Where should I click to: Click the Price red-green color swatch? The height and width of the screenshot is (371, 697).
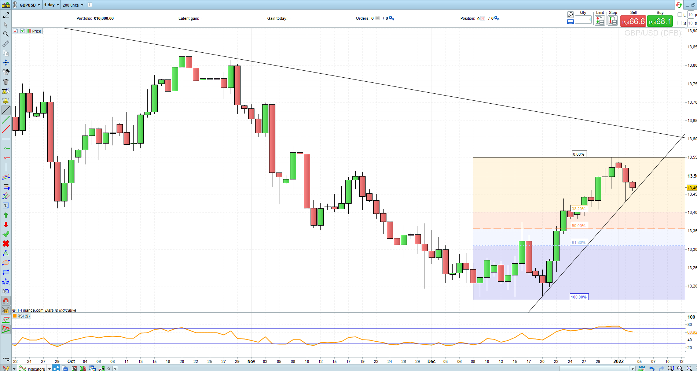[29, 31]
